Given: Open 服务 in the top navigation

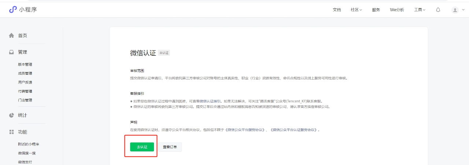Looking at the screenshot, I should coord(376,10).
